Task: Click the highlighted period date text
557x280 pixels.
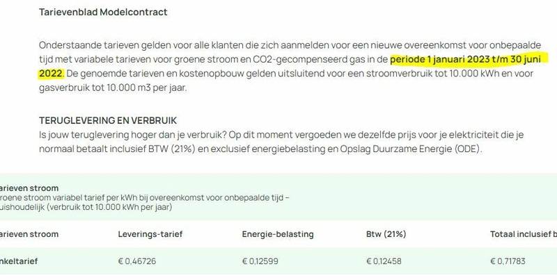Action: click(x=465, y=59)
